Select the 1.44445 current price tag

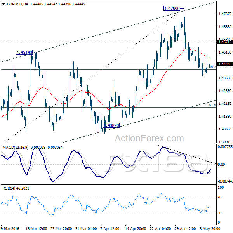pos(225,64)
